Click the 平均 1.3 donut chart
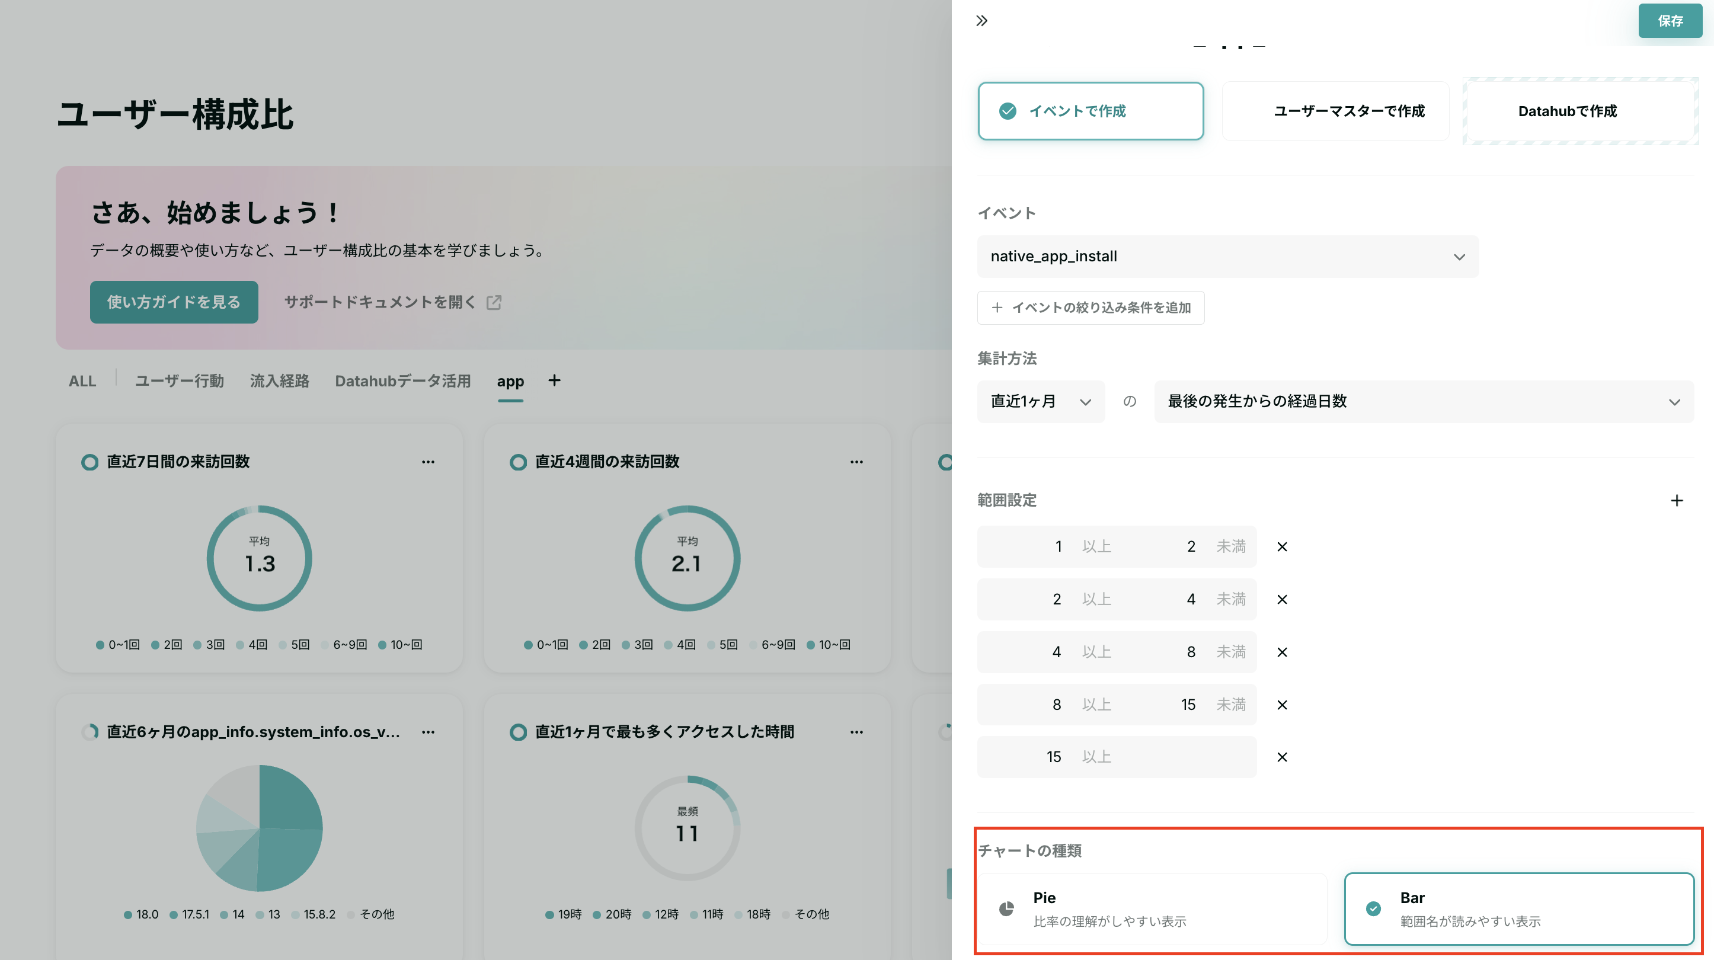Image resolution: width=1714 pixels, height=960 pixels. (260, 558)
